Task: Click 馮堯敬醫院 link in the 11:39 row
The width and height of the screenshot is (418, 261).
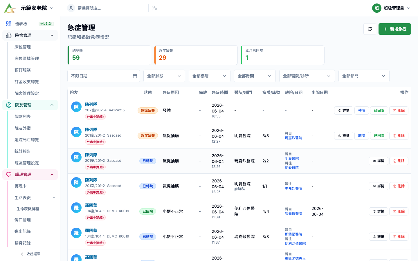Action: click(x=293, y=214)
